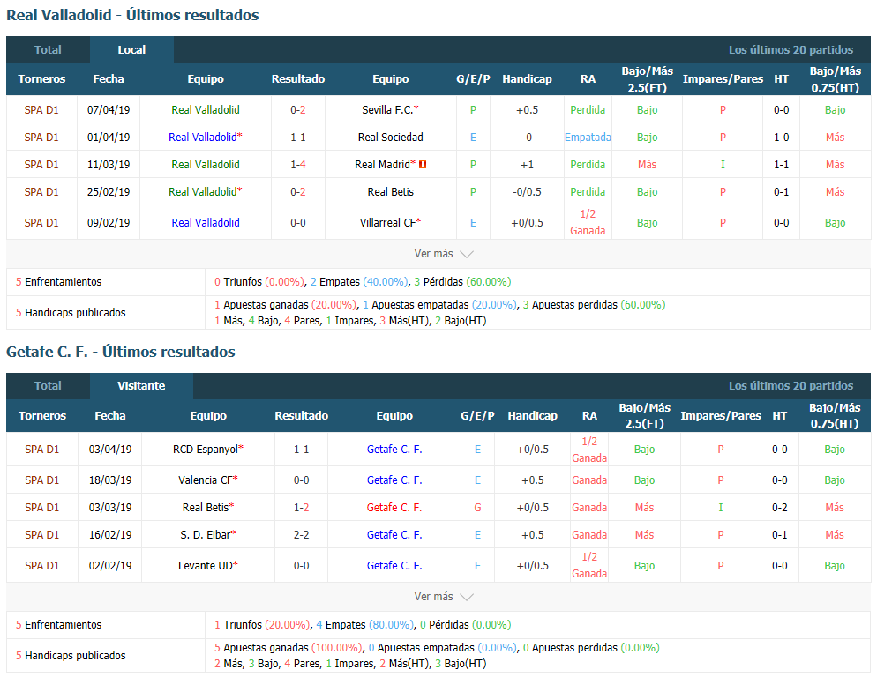Open the Real Madrid team link
This screenshot has height=677, width=877.
[385, 164]
